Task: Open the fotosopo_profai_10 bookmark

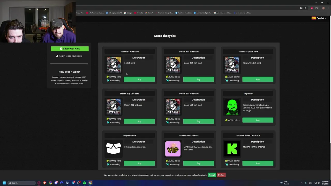Action: [x=114, y=13]
